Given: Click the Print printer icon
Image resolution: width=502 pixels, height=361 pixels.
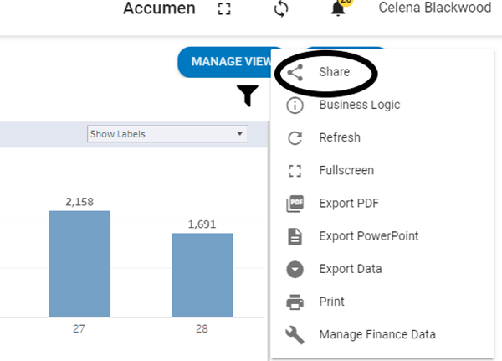Looking at the screenshot, I should pos(294,302).
